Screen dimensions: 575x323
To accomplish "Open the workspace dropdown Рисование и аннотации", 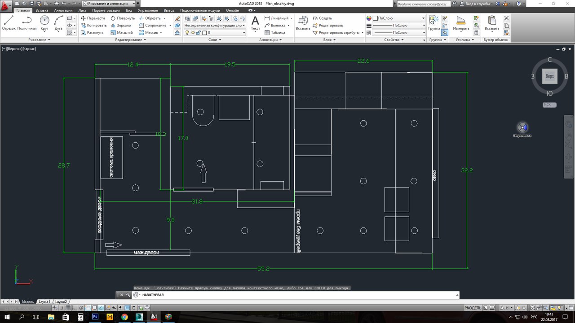I will [x=108, y=4].
